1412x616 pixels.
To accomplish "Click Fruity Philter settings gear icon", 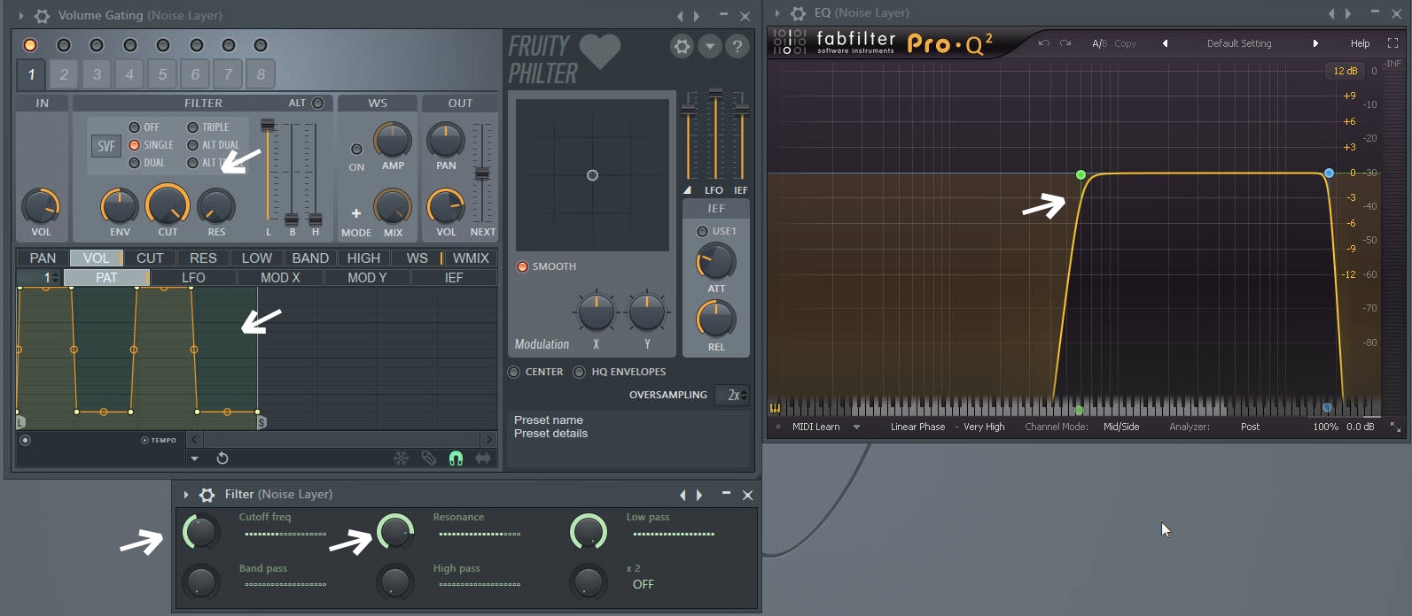I will pos(682,46).
